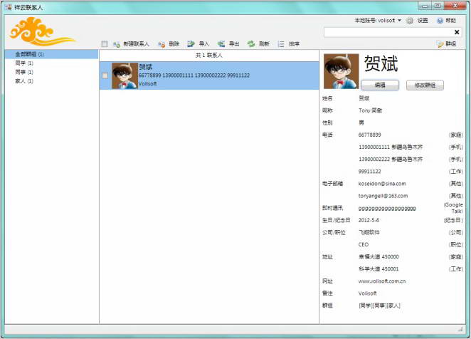Click the 刷新 toolbar label
The image size is (471, 339).
point(264,44)
